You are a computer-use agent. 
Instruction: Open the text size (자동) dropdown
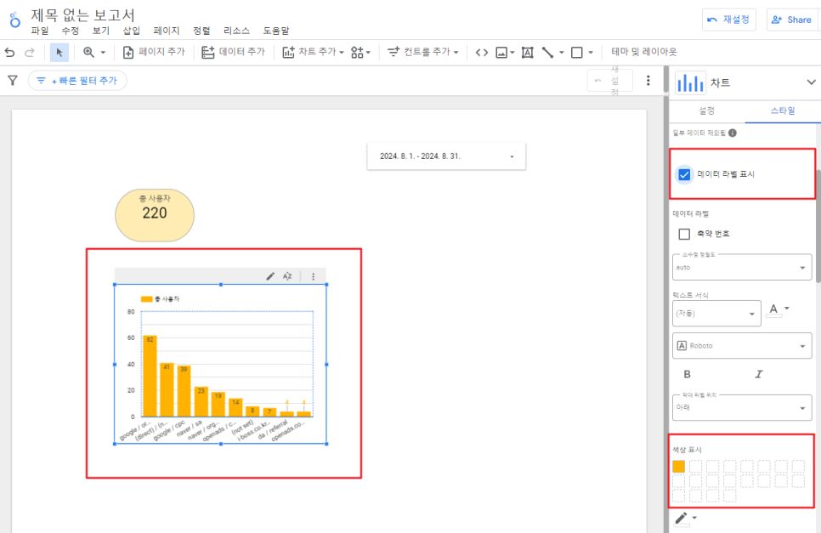click(716, 313)
